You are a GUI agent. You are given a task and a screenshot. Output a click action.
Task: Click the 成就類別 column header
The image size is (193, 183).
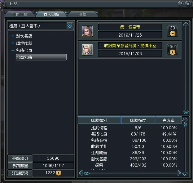(99, 120)
